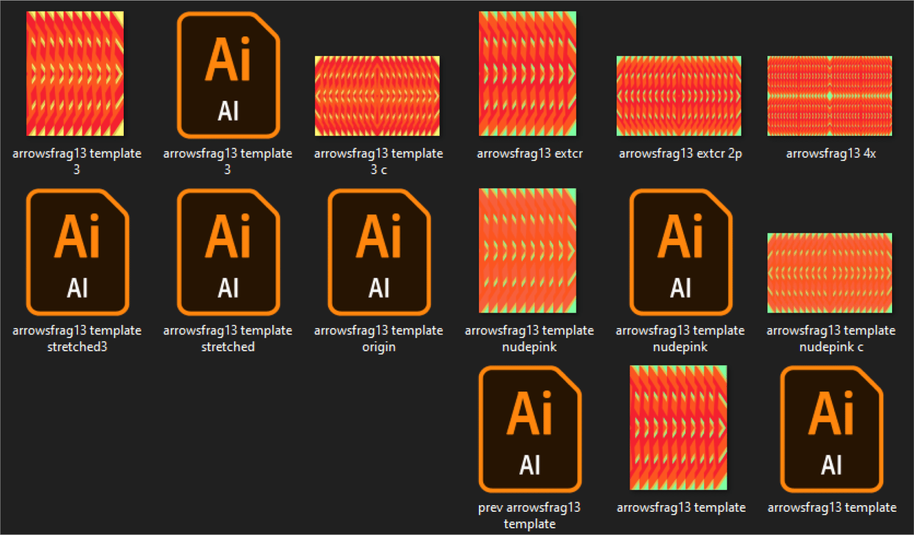Select the 'arrowsfrag13 template nudepink c' image thumbnail
Viewport: 914px width, 535px height.
pos(830,273)
